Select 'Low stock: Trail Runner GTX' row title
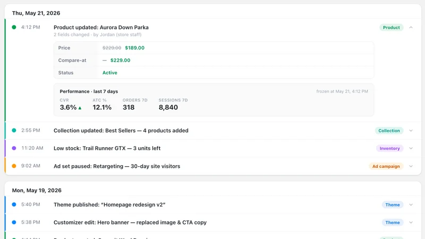This screenshot has height=239, width=425. (x=107, y=148)
